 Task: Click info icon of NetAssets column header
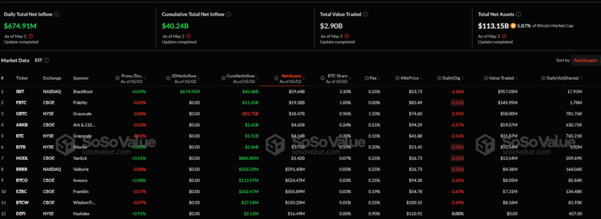276,78
